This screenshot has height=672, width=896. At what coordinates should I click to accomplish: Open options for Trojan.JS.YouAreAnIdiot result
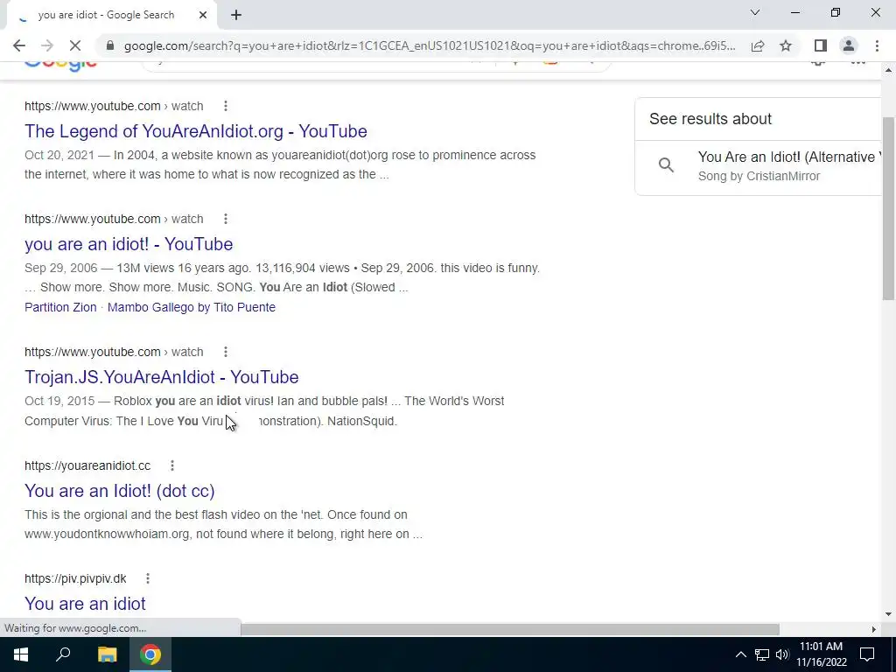226,352
